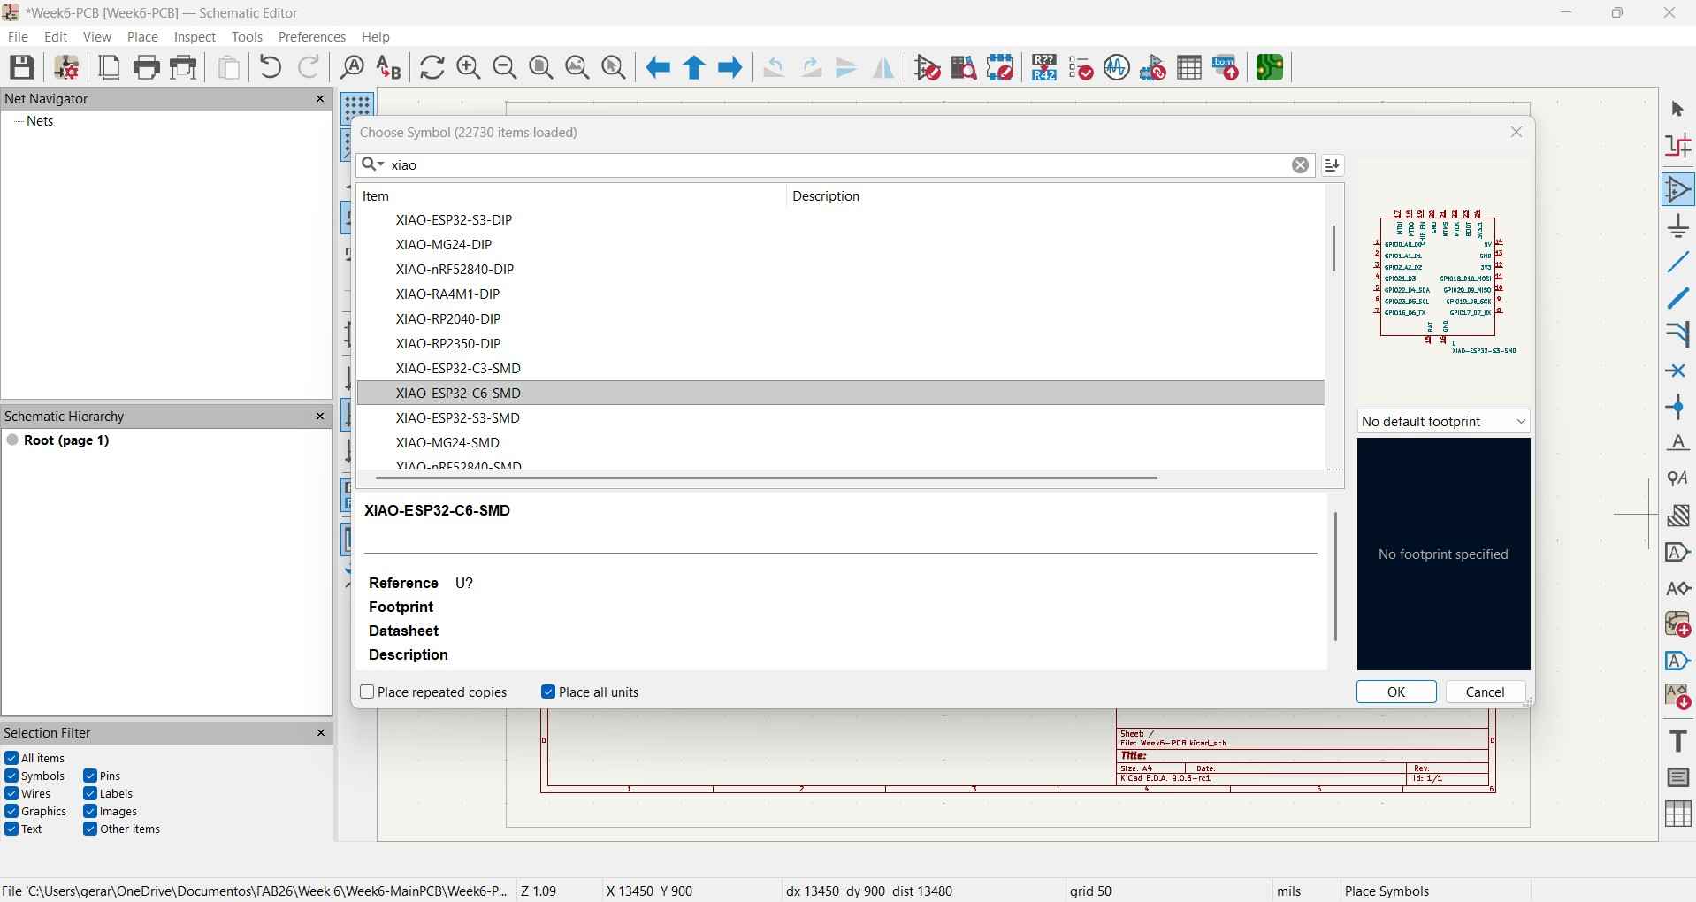Clear the symbol search field
This screenshot has height=902, width=1696.
pos(1301,165)
